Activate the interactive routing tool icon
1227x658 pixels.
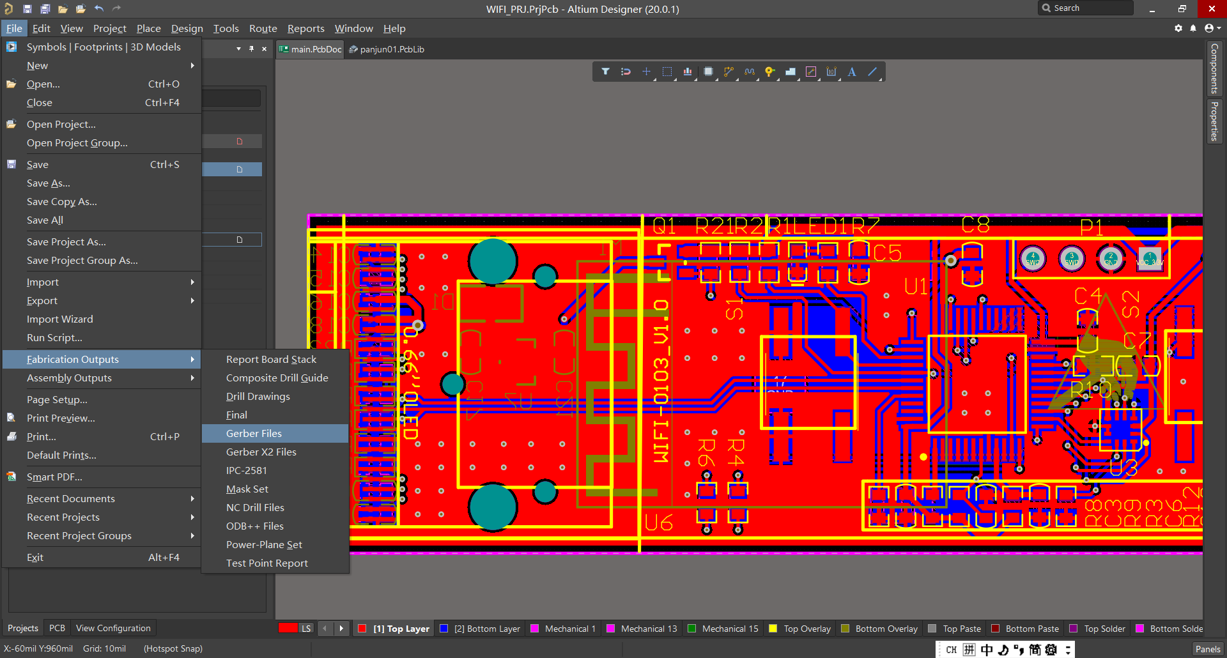tap(729, 72)
